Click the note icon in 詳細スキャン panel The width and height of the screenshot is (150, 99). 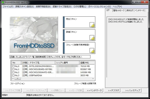(x=92, y=38)
